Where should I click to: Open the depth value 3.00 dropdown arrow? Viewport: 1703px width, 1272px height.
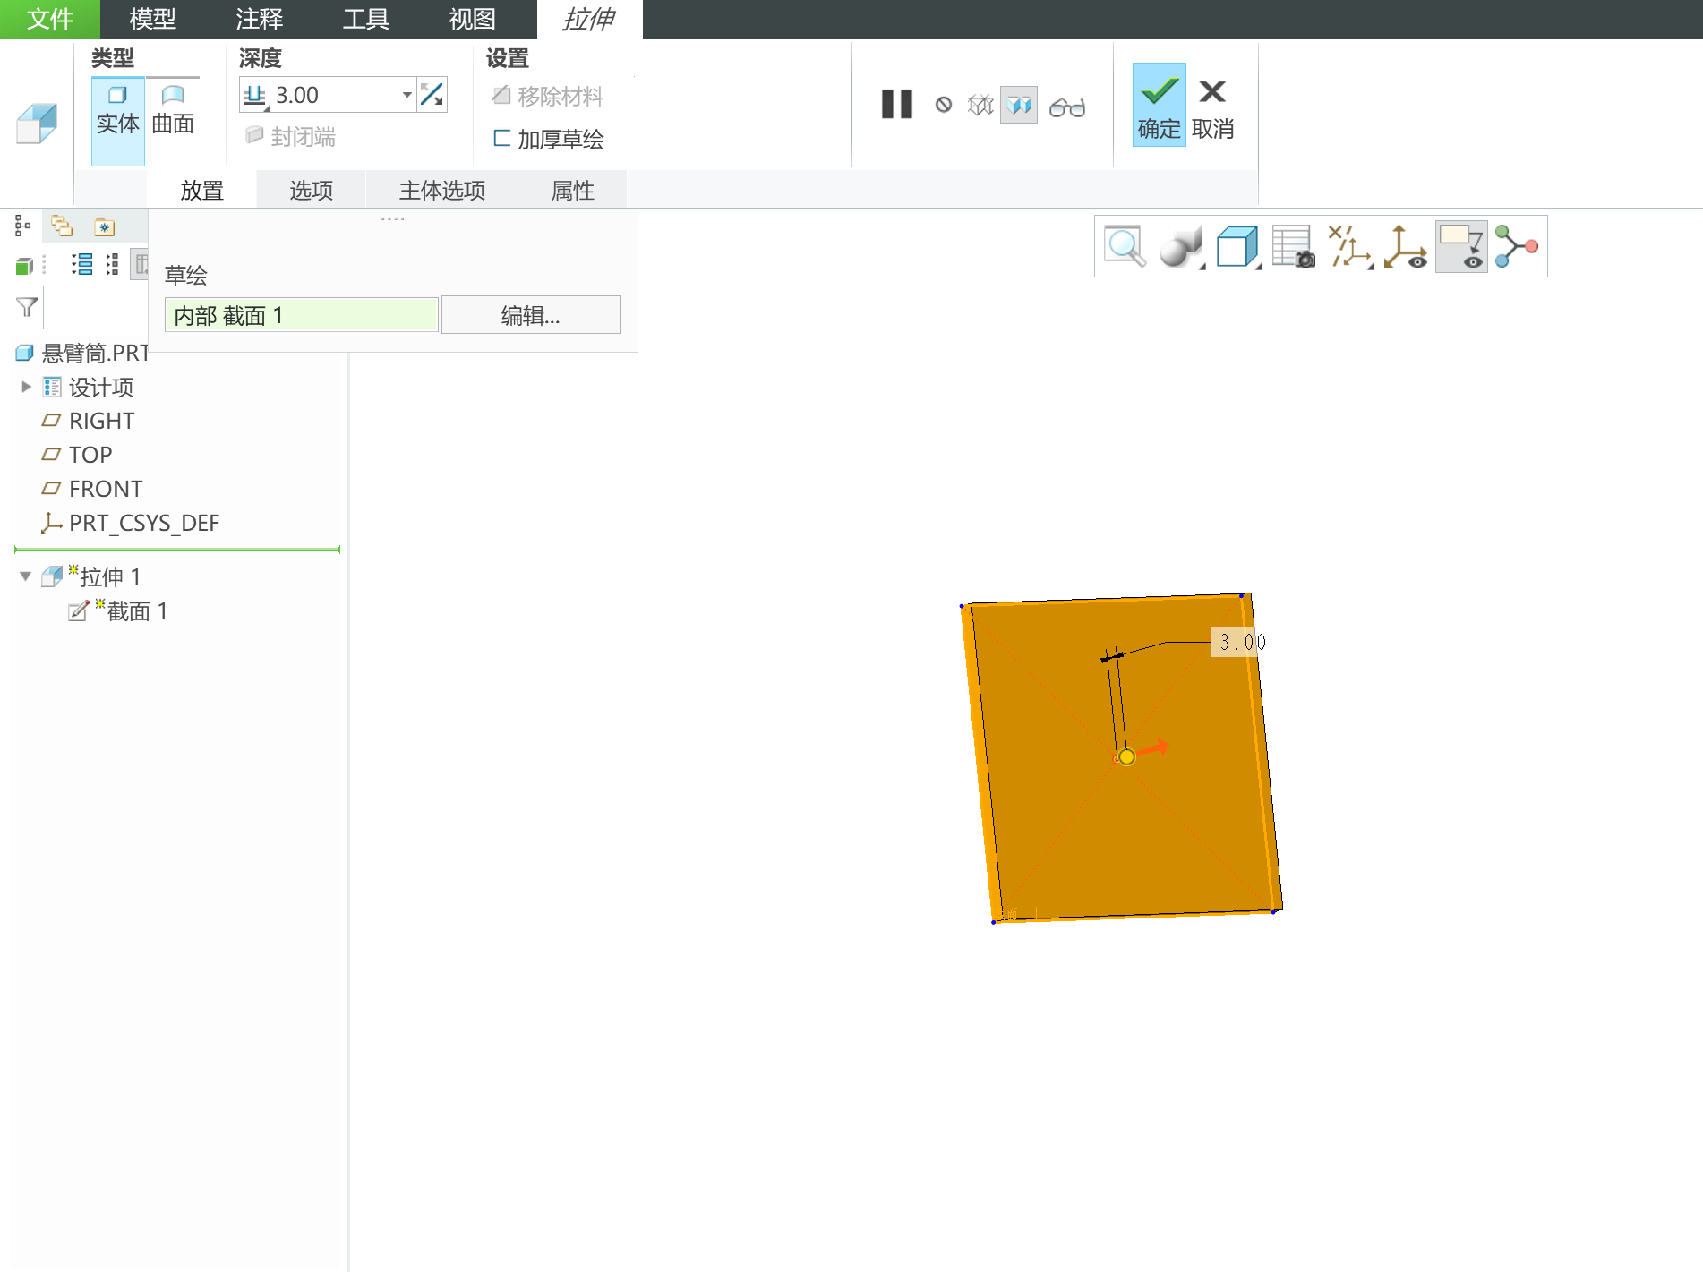(x=406, y=95)
